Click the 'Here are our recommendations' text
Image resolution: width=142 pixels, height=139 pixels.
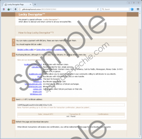(x=29, y=60)
